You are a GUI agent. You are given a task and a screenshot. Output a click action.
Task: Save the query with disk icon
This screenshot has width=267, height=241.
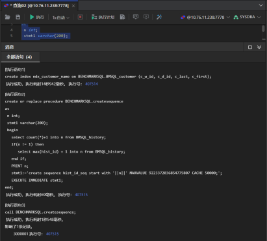(x=18, y=17)
